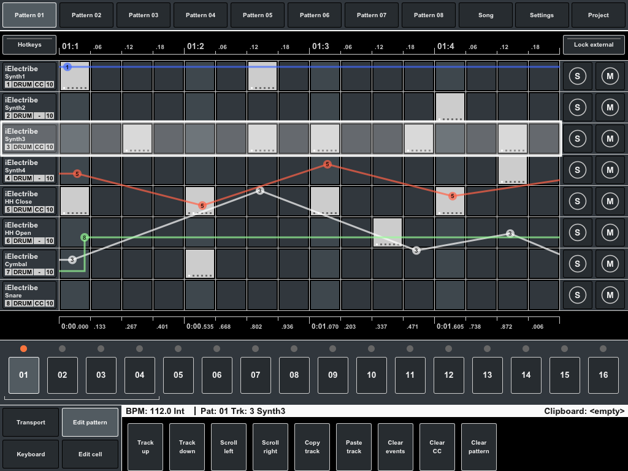Viewport: 628px width, 471px height.
Task: Open the Keyboard panel
Action: pos(30,454)
